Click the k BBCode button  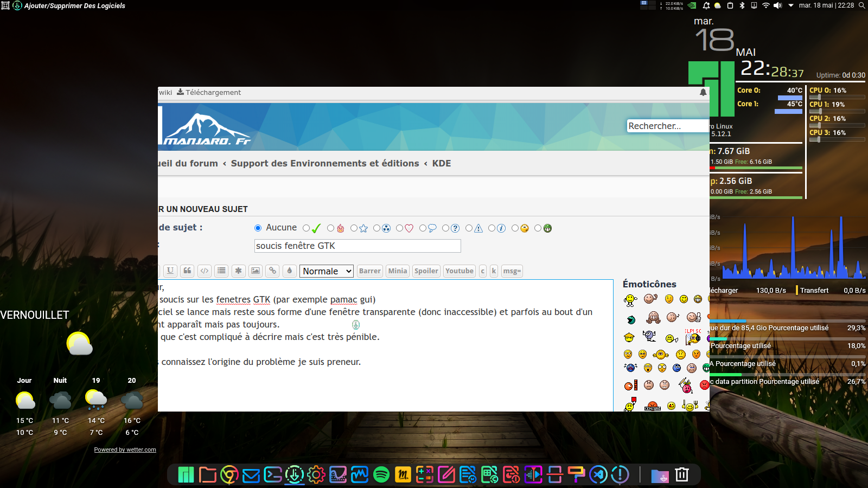[x=494, y=271]
